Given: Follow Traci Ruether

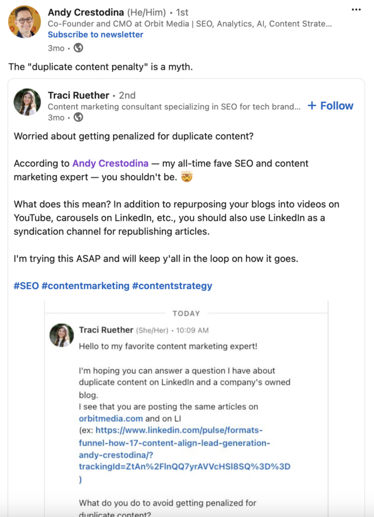Looking at the screenshot, I should [331, 106].
